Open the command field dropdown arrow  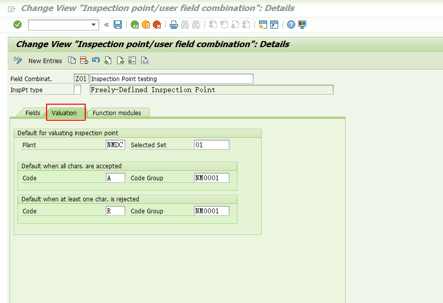(x=94, y=25)
